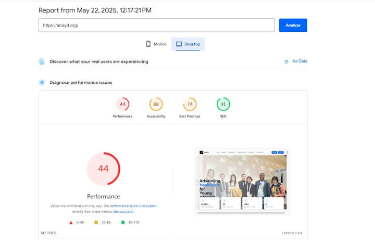This screenshot has height=240, width=375.
Task: Select the SEO 91 score gauge
Action: (223, 104)
